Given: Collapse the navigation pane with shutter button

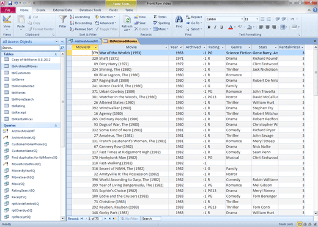Looking at the screenshot, I should click(62, 41).
